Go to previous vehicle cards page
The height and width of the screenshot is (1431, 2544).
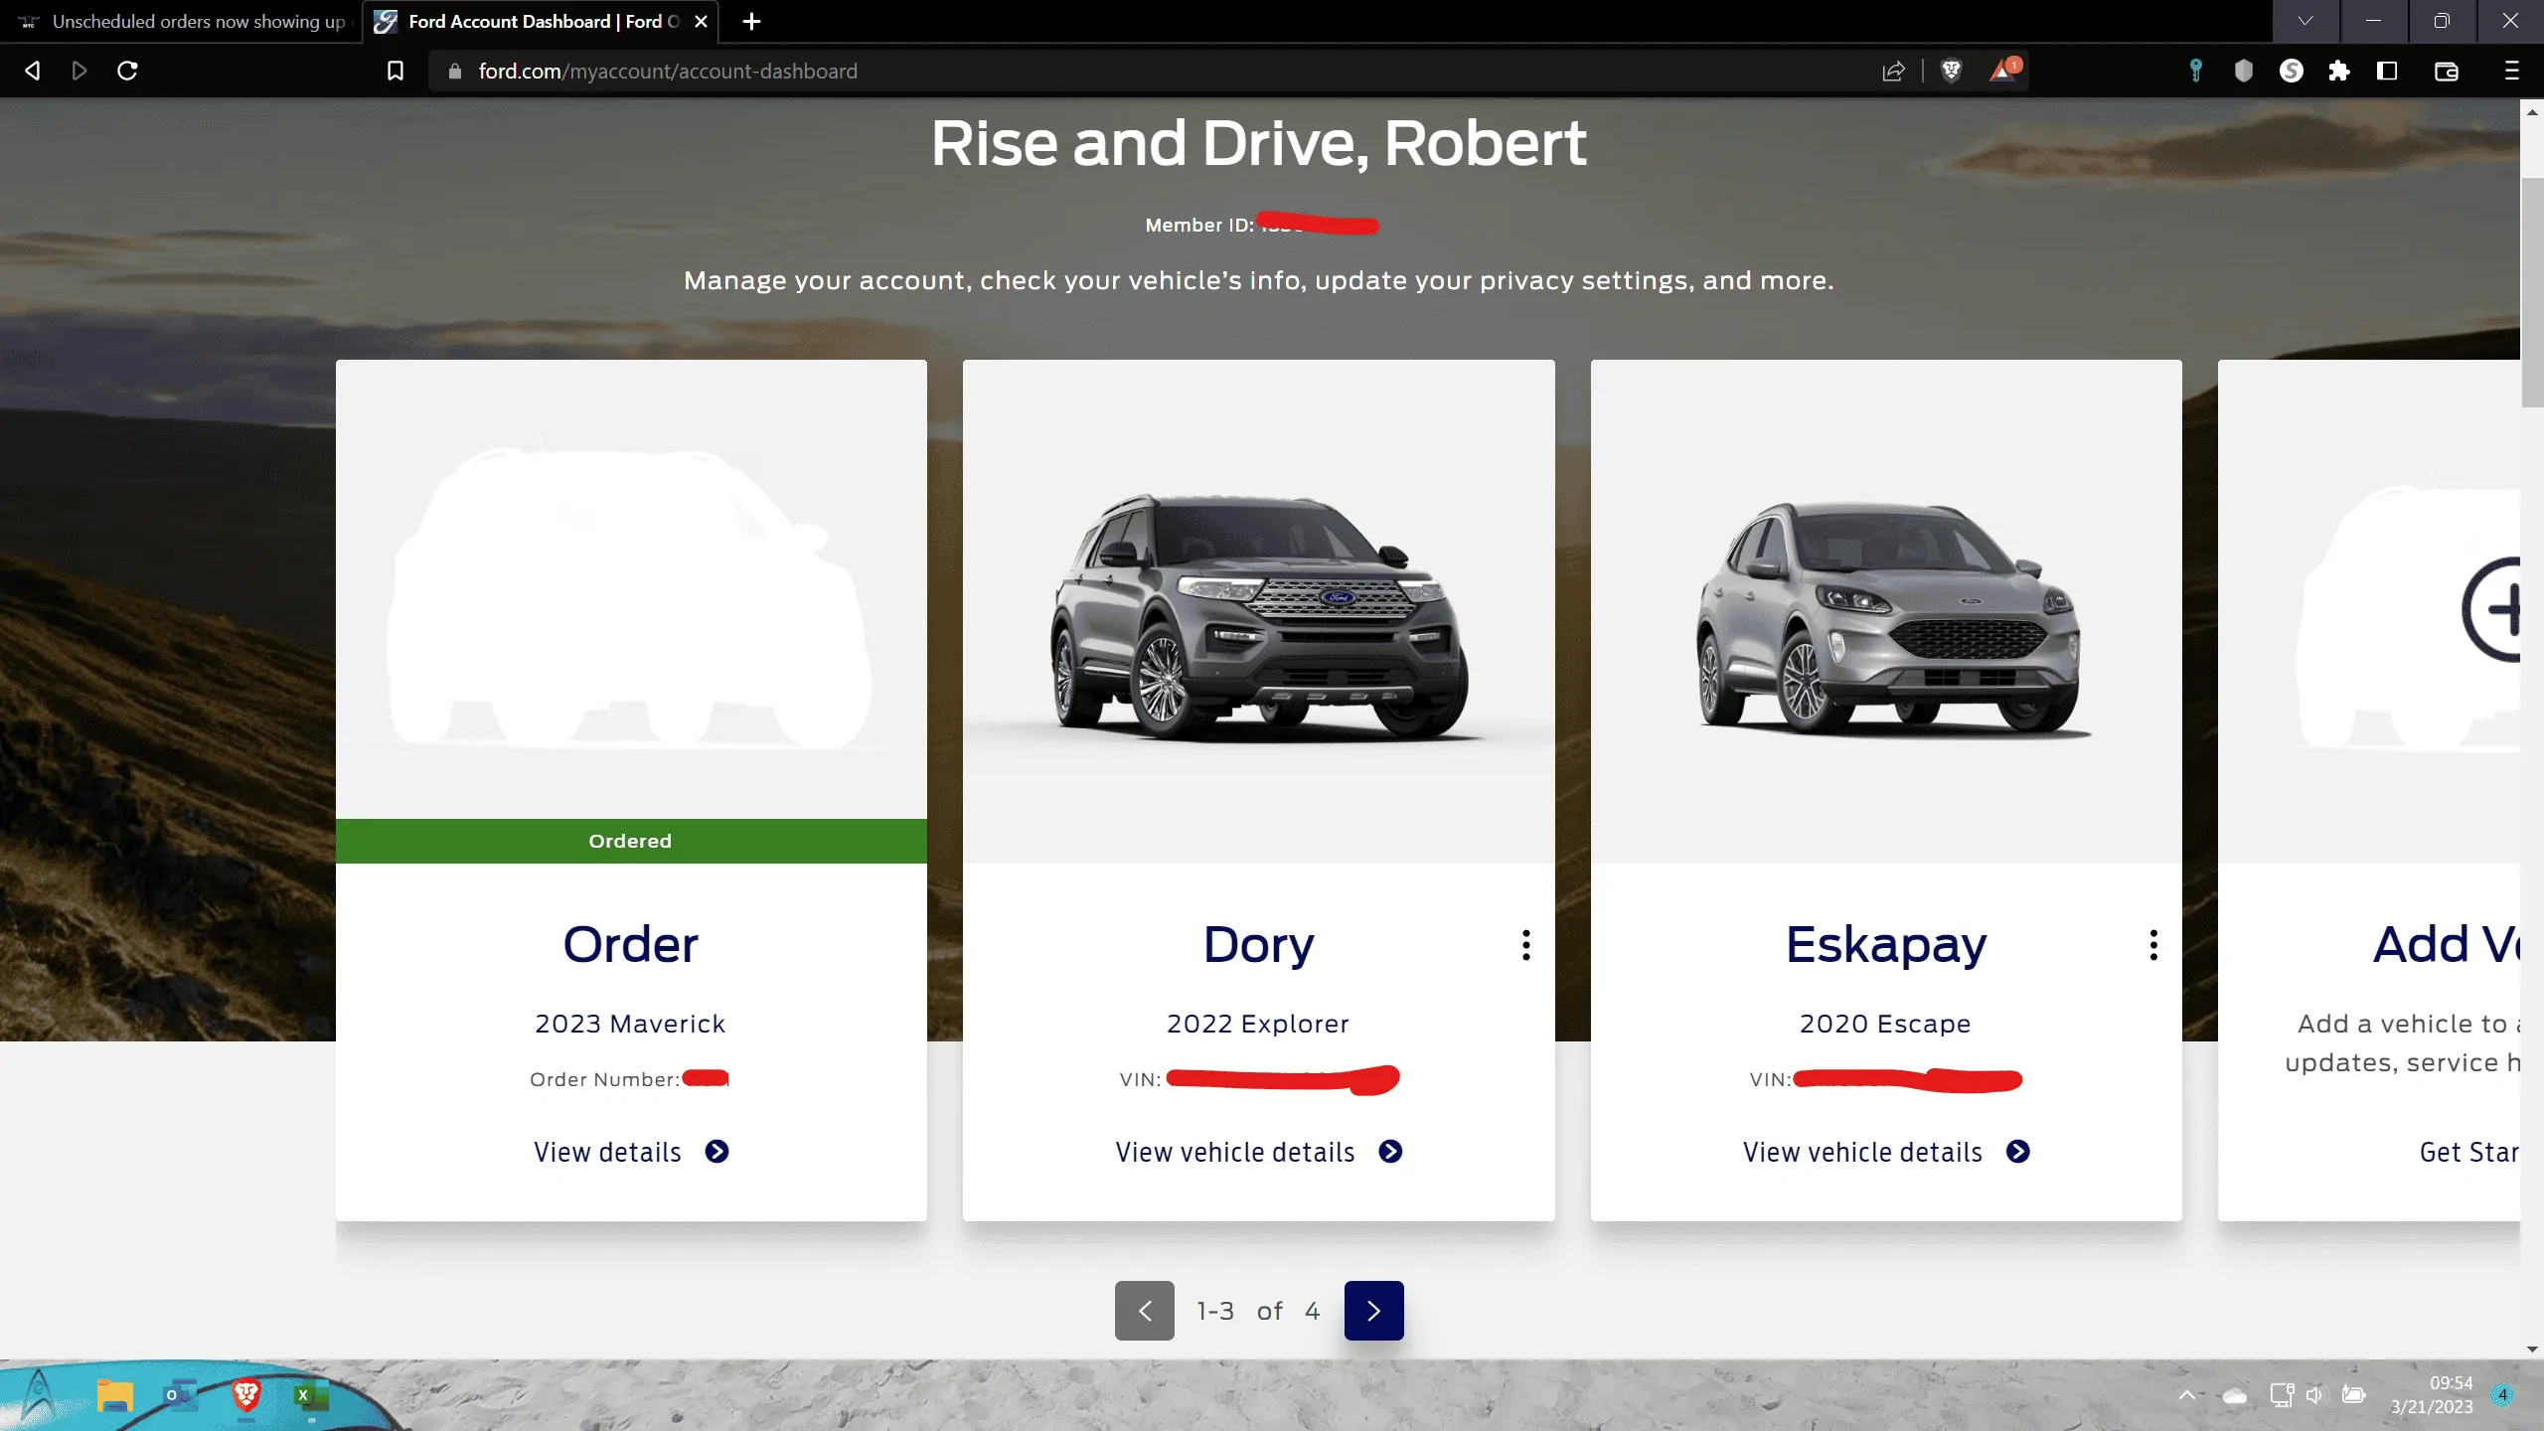click(x=1144, y=1311)
